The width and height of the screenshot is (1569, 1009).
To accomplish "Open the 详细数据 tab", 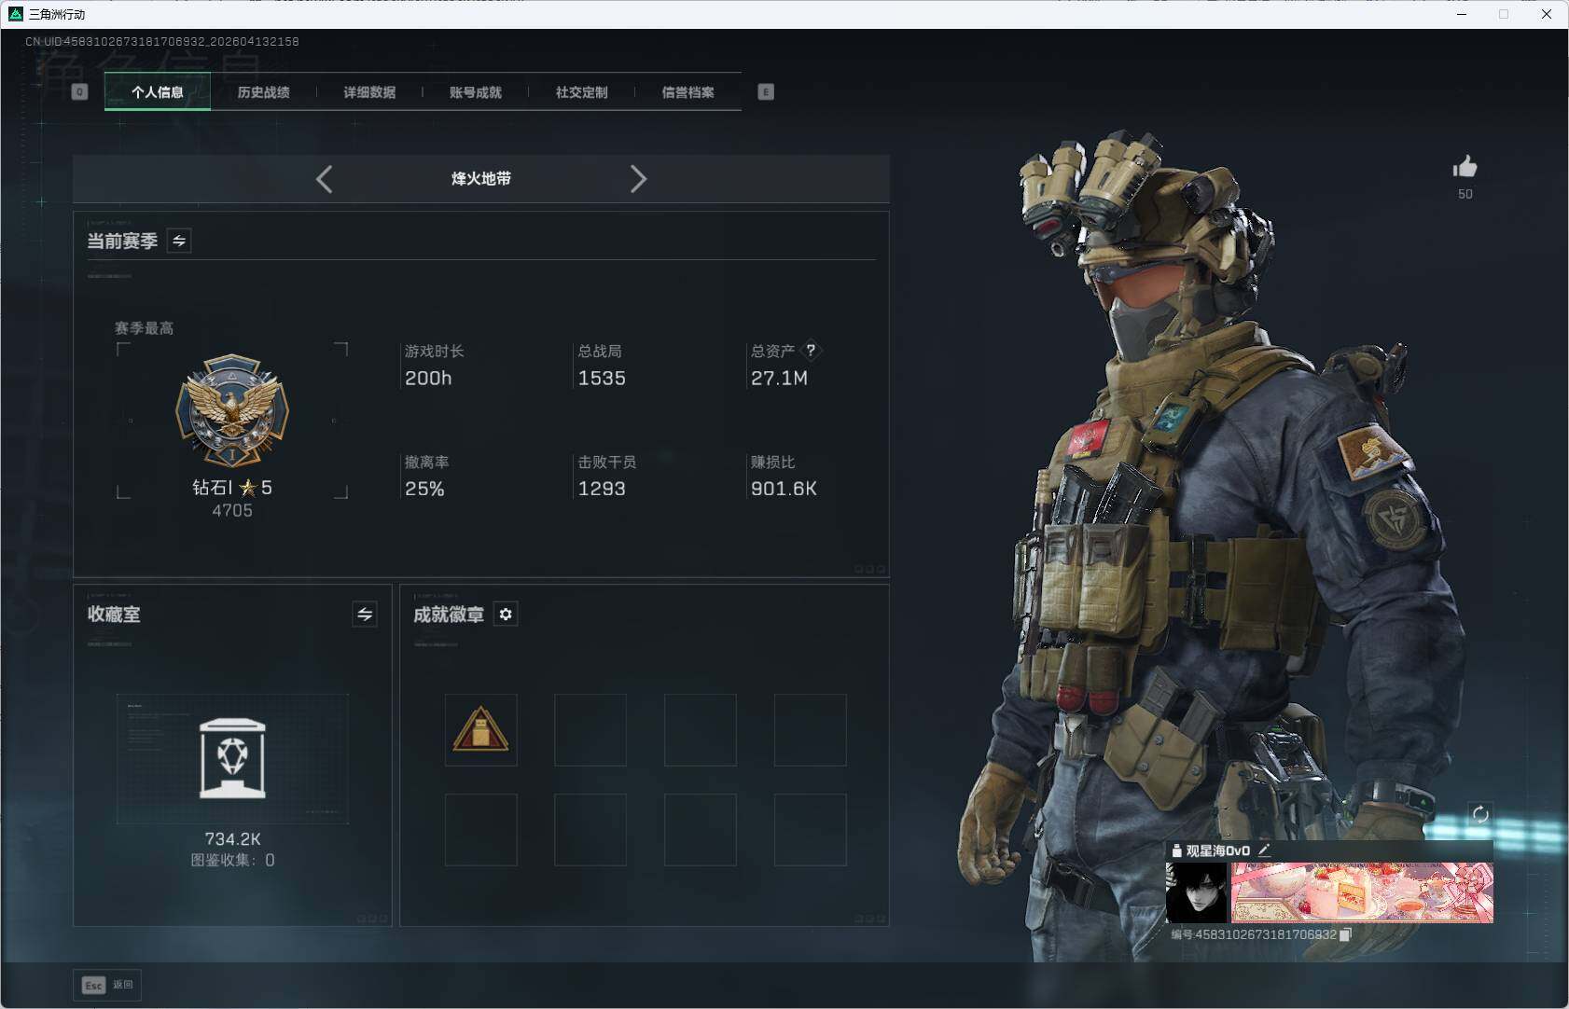I will pyautogui.click(x=369, y=92).
